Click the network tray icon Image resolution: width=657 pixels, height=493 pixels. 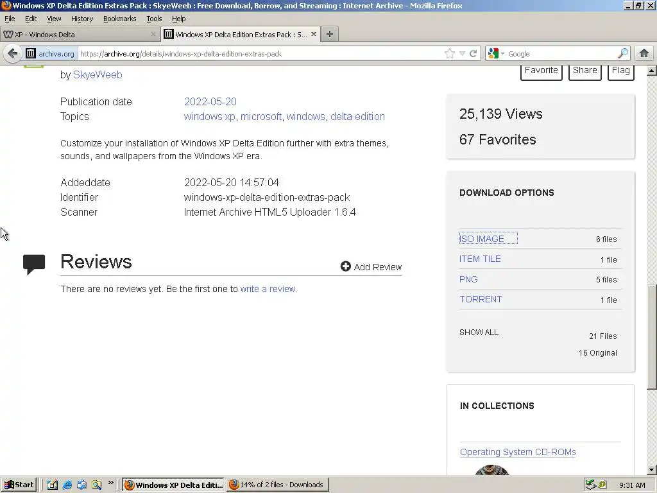(591, 485)
